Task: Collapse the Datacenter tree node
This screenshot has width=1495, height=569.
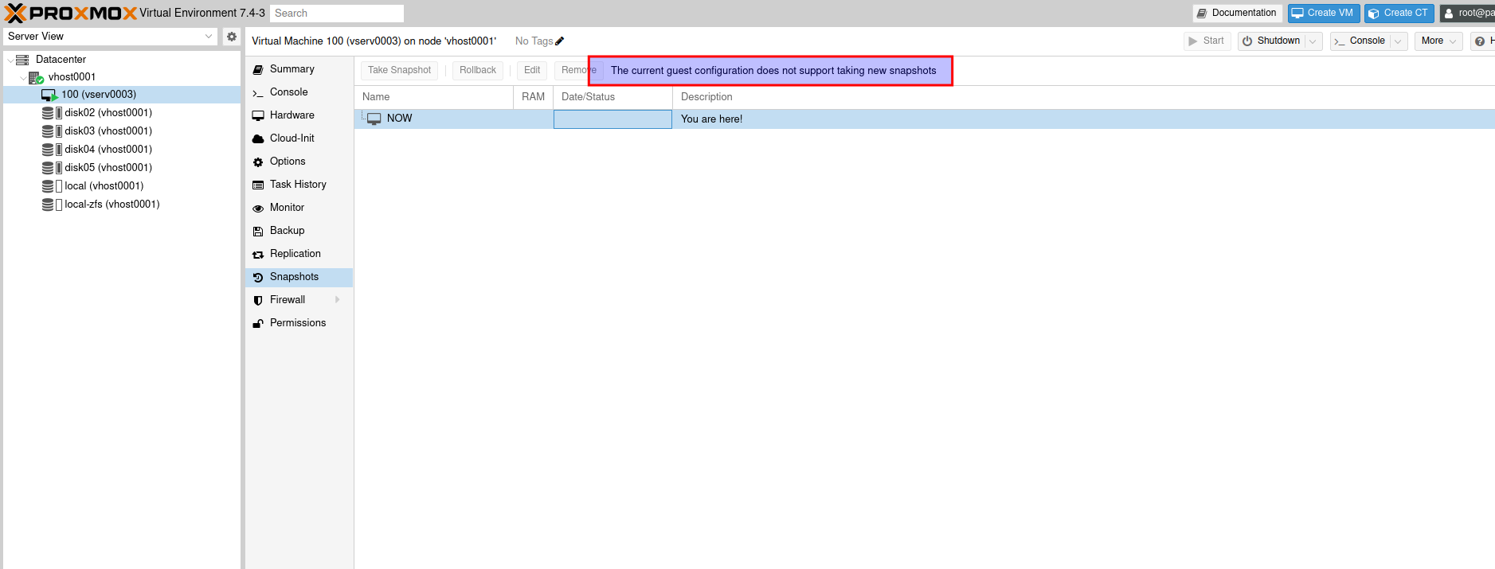Action: pyautogui.click(x=10, y=60)
